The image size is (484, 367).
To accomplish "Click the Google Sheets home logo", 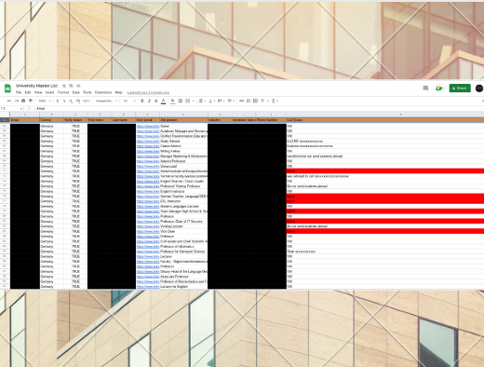I will pos(7,88).
